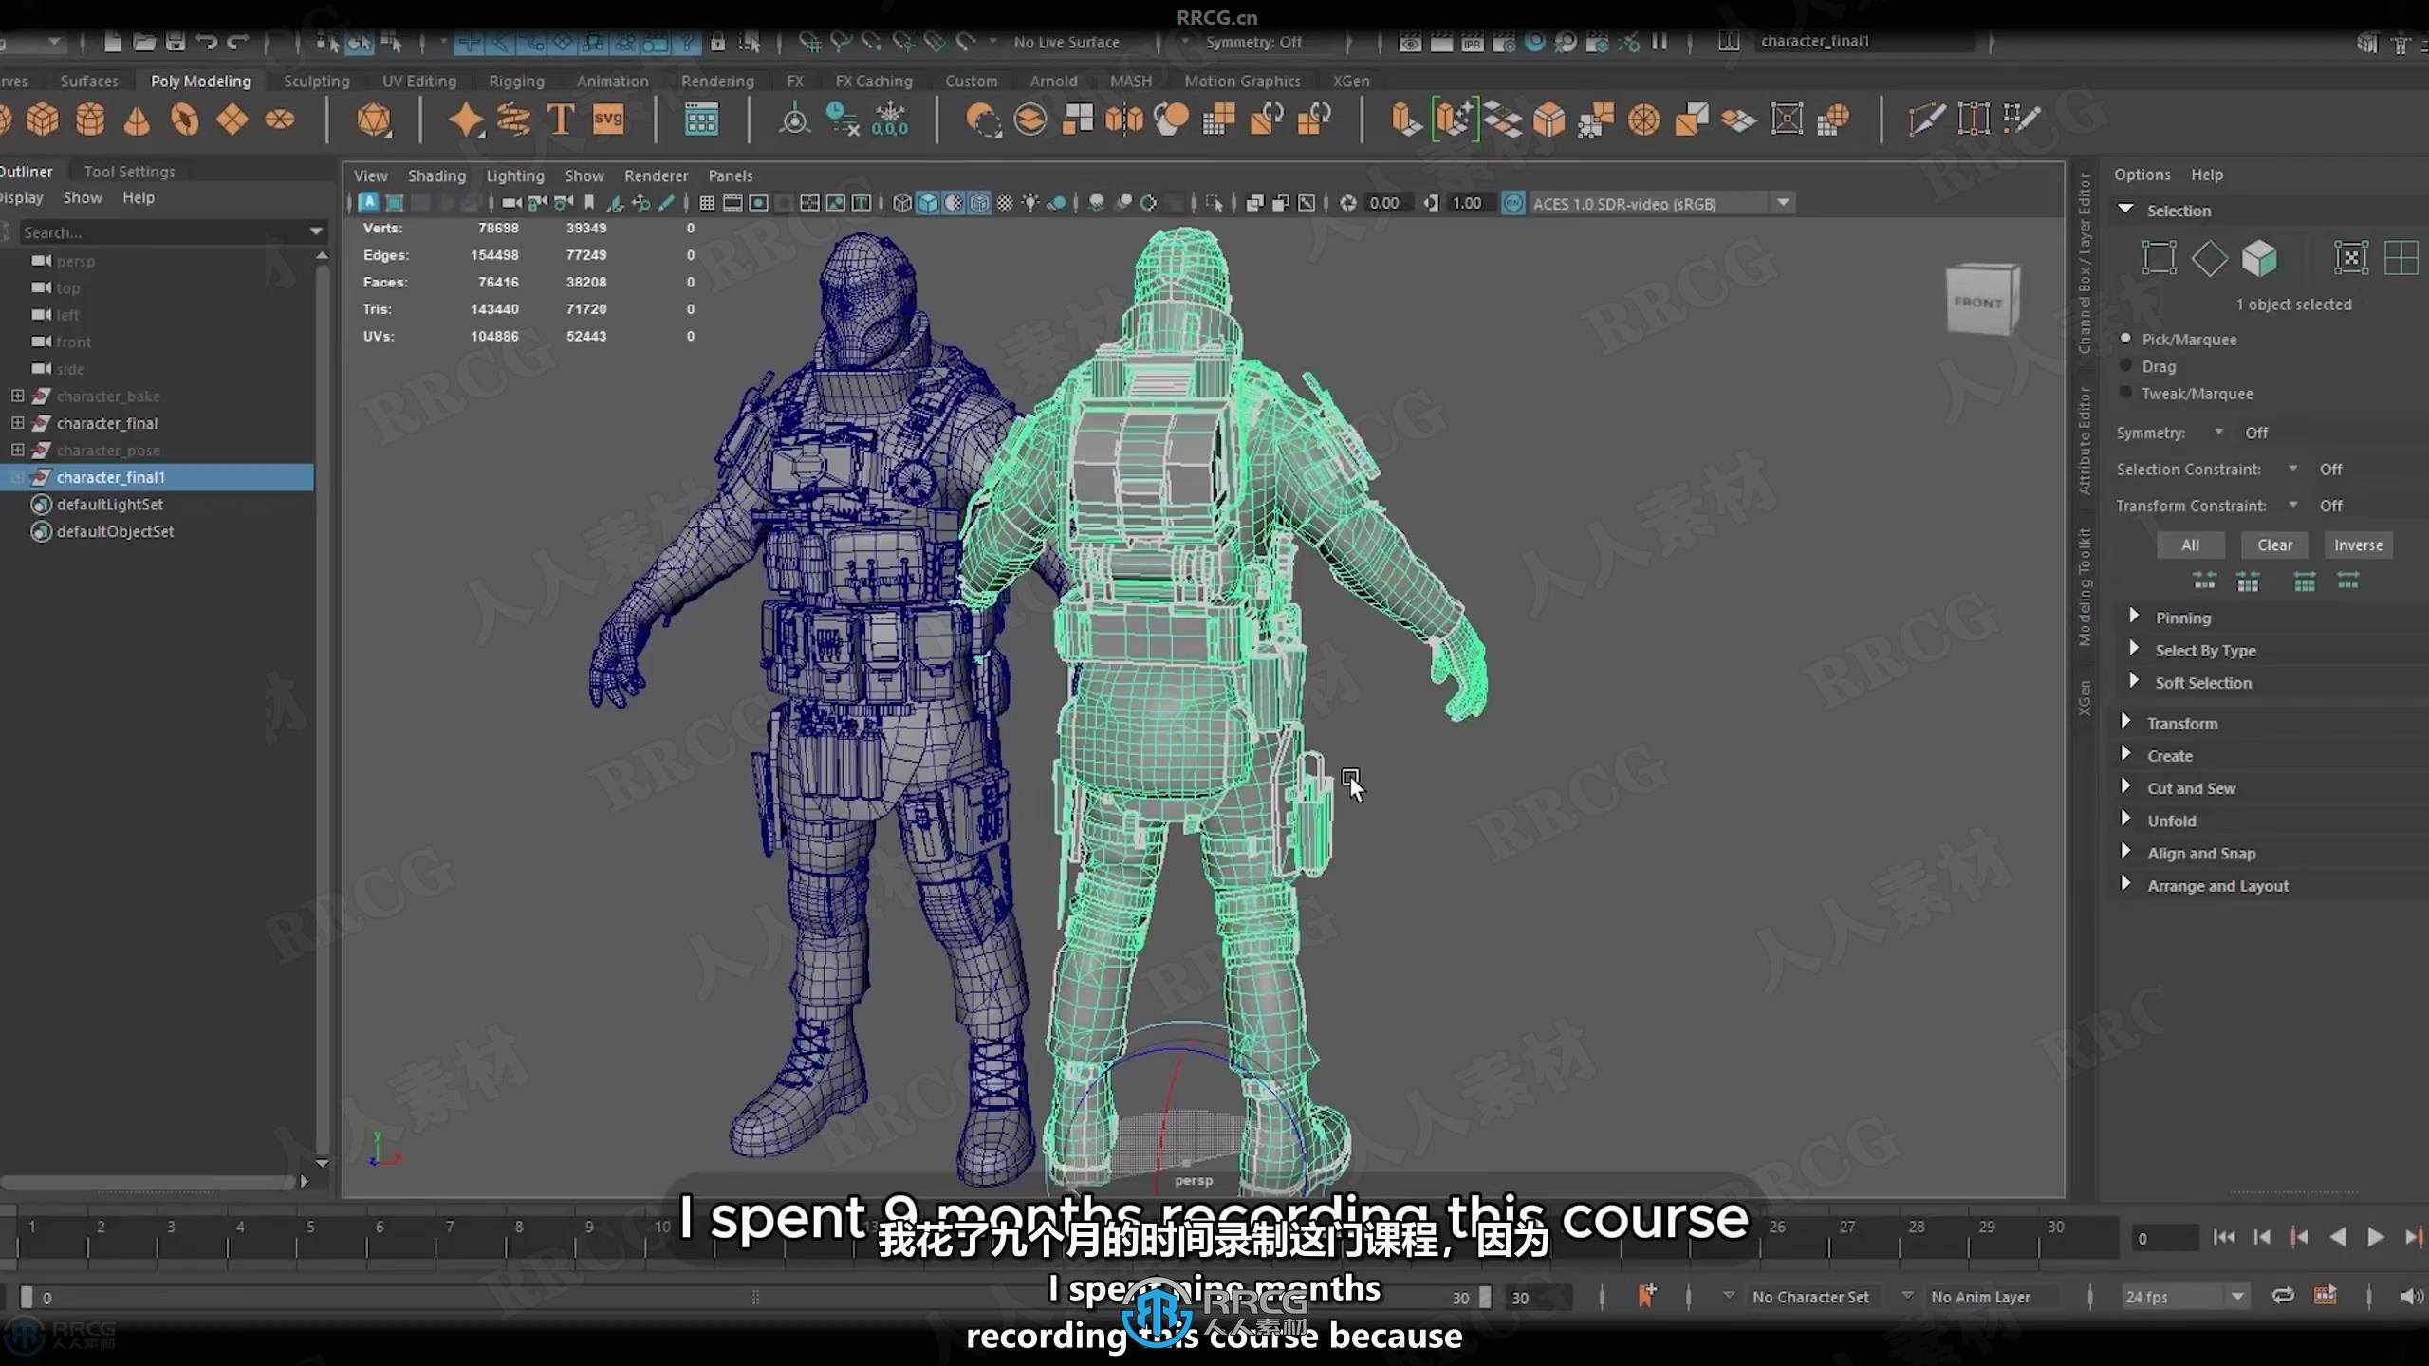Open the Selection Constraint dropdown

click(2293, 469)
